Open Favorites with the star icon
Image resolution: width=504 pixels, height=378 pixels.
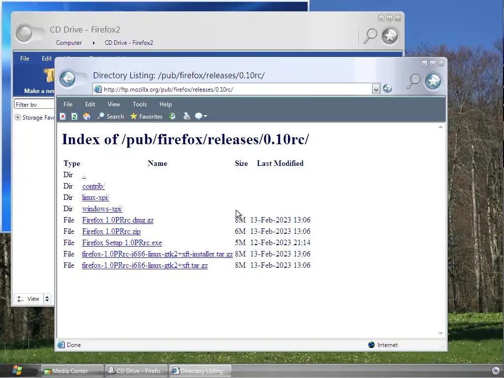tap(146, 116)
